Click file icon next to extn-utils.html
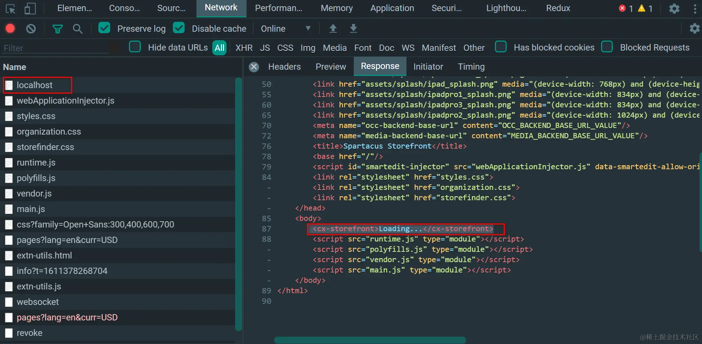 click(x=9, y=256)
